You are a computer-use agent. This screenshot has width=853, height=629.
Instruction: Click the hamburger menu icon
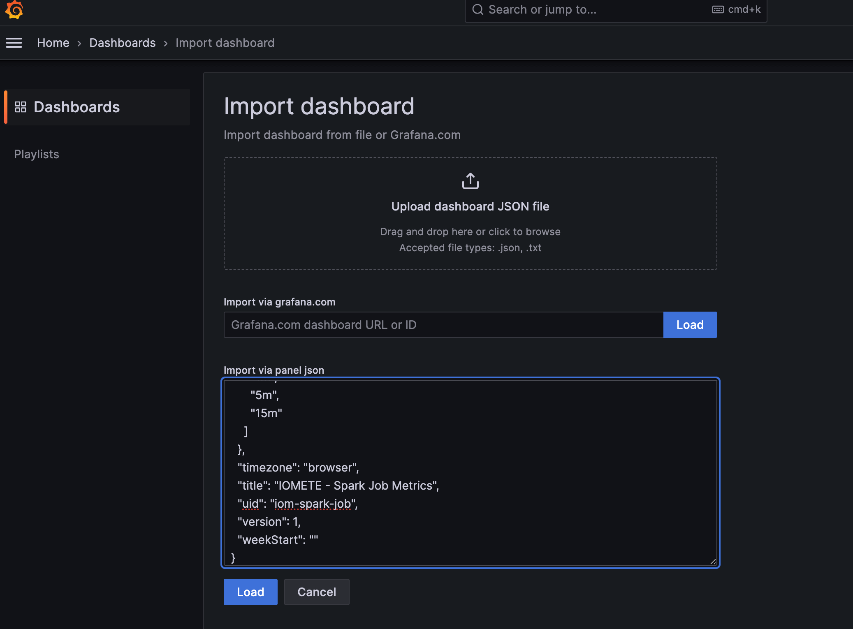(x=14, y=43)
